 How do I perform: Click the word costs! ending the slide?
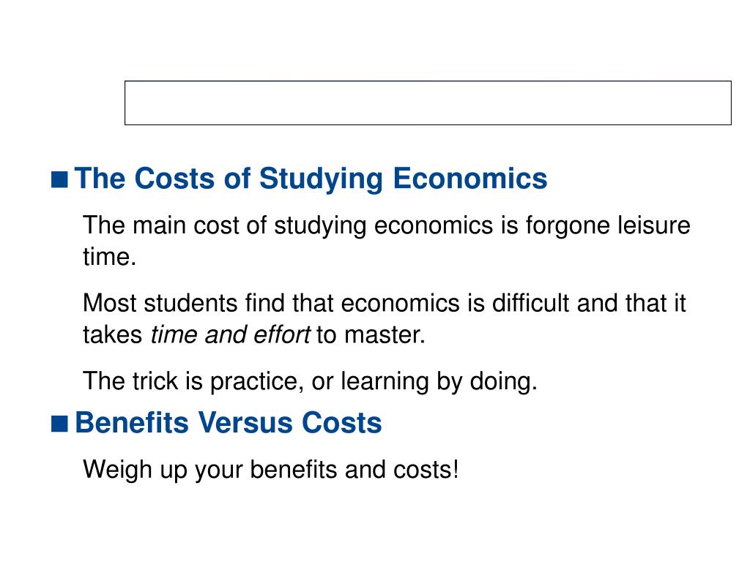tap(426, 470)
